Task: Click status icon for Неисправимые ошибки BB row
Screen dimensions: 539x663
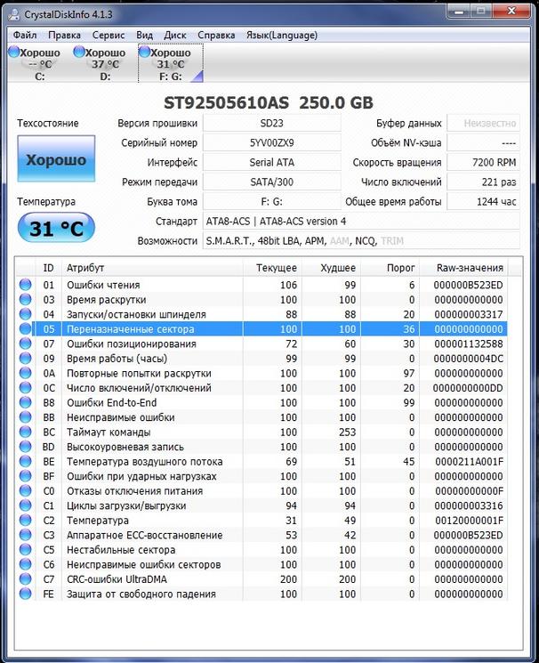Action: pyautogui.click(x=26, y=417)
